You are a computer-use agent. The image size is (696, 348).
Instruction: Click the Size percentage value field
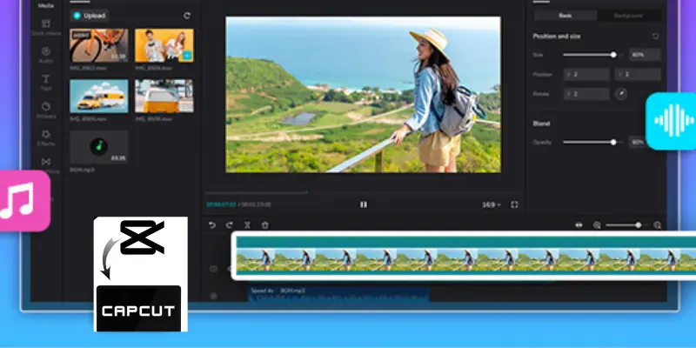645,55
